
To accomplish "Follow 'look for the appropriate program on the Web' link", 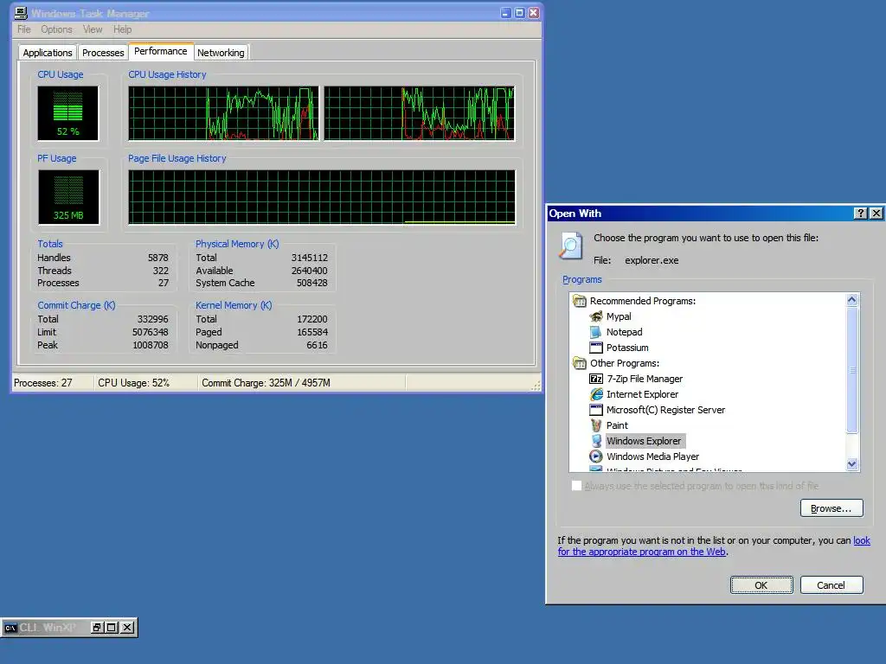I will pyautogui.click(x=642, y=552).
